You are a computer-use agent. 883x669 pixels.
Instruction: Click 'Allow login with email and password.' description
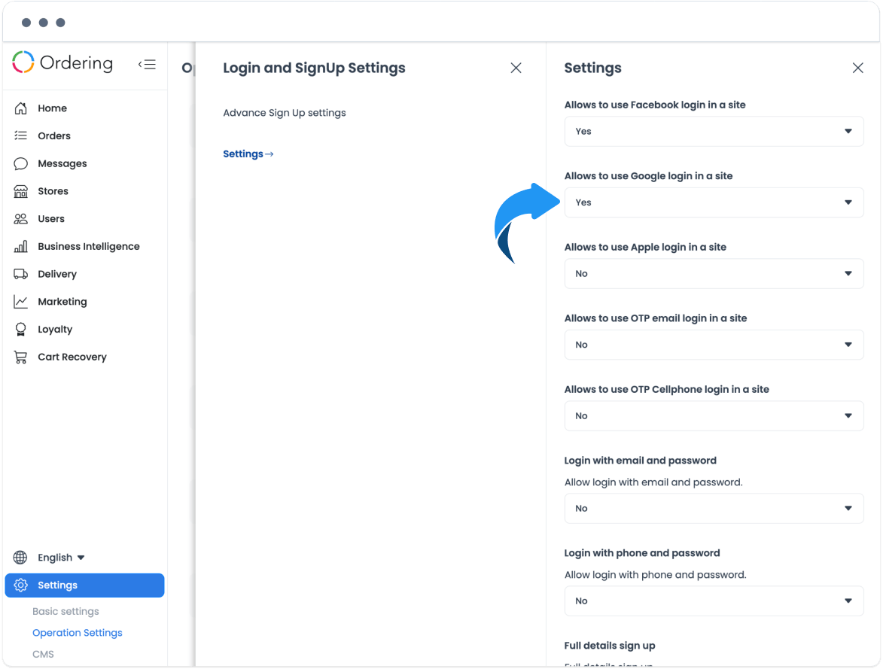654,482
